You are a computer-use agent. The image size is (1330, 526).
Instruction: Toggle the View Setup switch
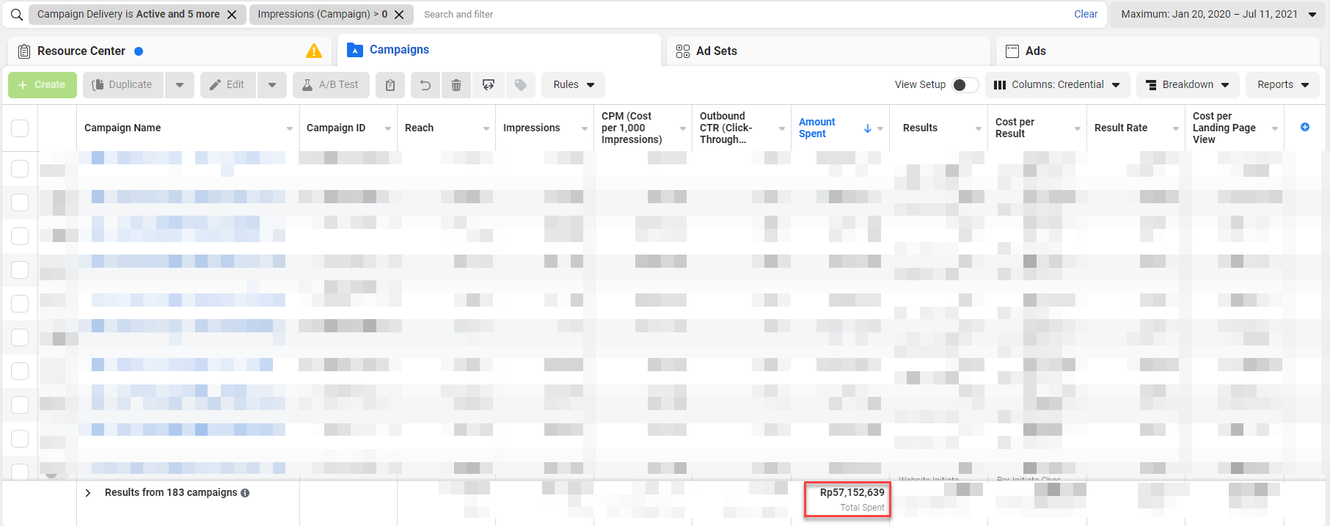pyautogui.click(x=964, y=85)
